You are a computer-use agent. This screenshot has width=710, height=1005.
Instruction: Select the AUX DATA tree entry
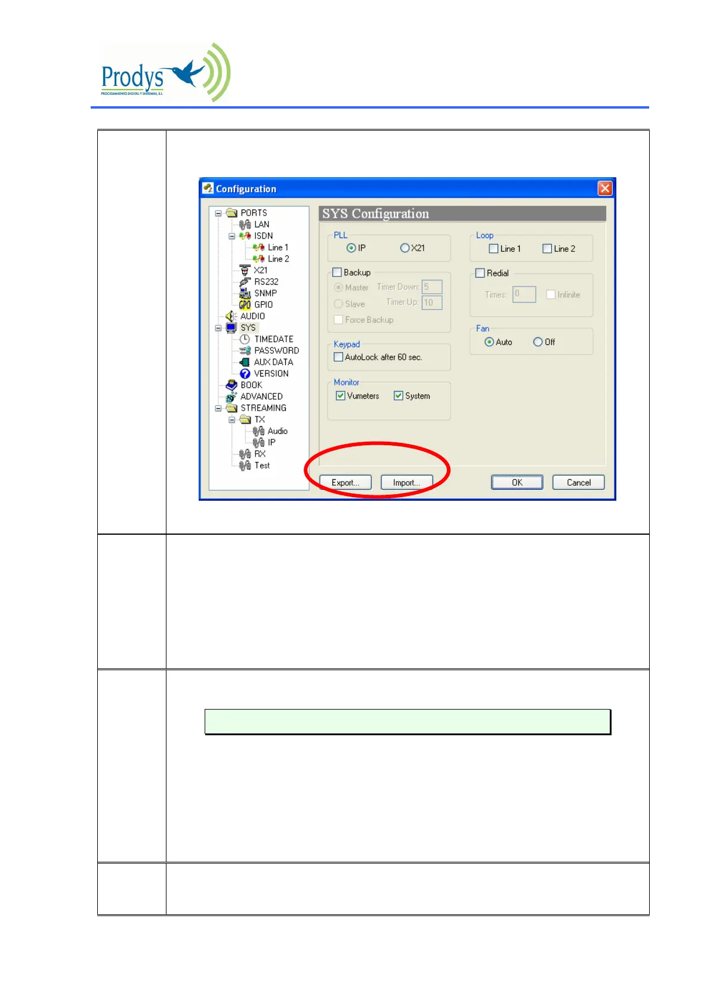pos(274,362)
